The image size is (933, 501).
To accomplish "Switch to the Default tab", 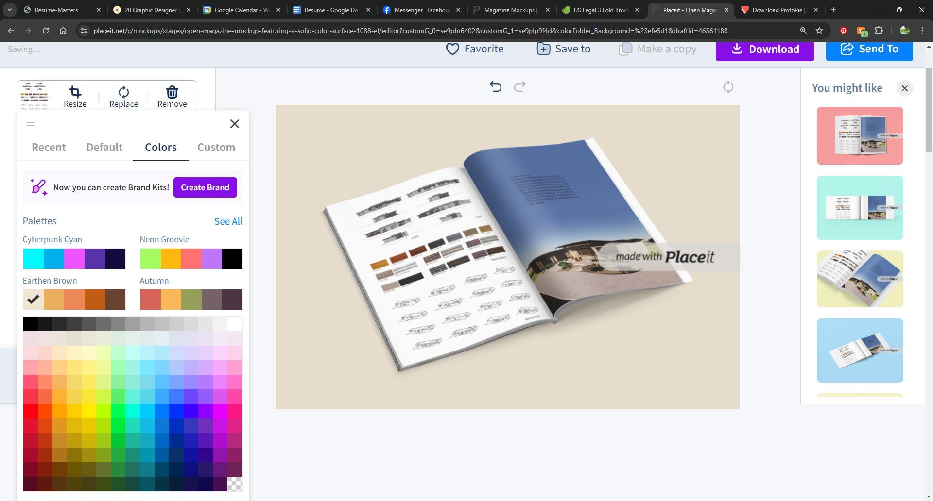I will tap(104, 147).
